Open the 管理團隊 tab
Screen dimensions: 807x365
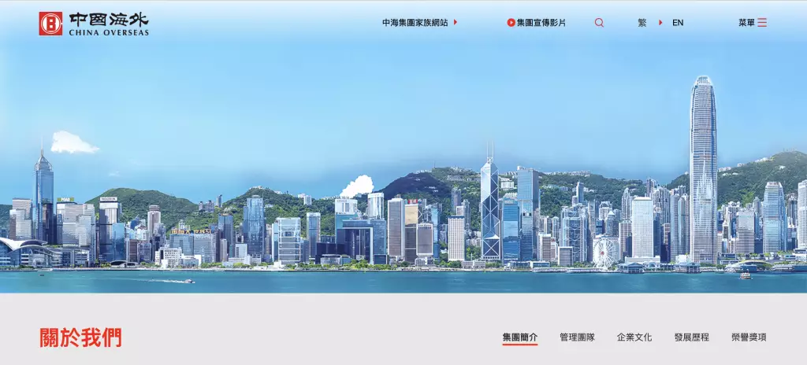pos(577,337)
